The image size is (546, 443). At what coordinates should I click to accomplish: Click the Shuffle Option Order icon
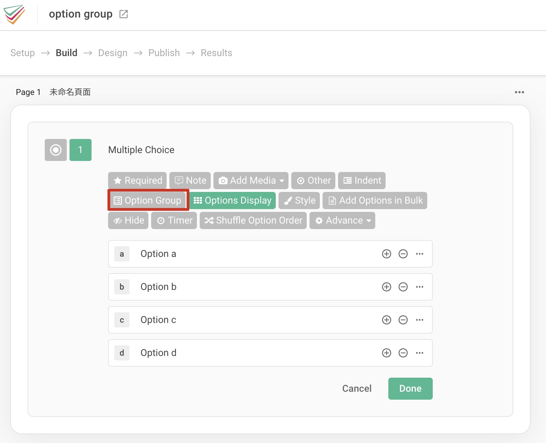pyautogui.click(x=209, y=220)
